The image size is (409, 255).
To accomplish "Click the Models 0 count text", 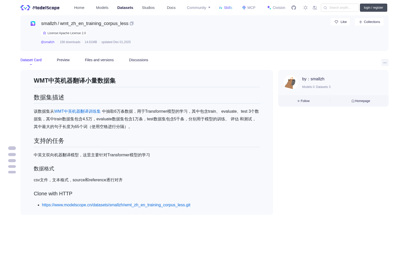I will 308,87.
